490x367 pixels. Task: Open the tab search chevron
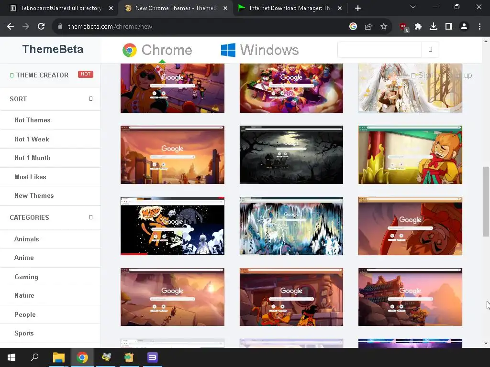[x=413, y=7]
